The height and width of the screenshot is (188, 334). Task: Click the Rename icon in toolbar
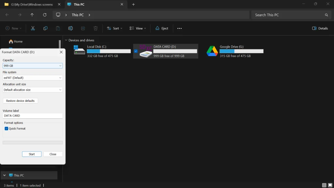click(70, 28)
